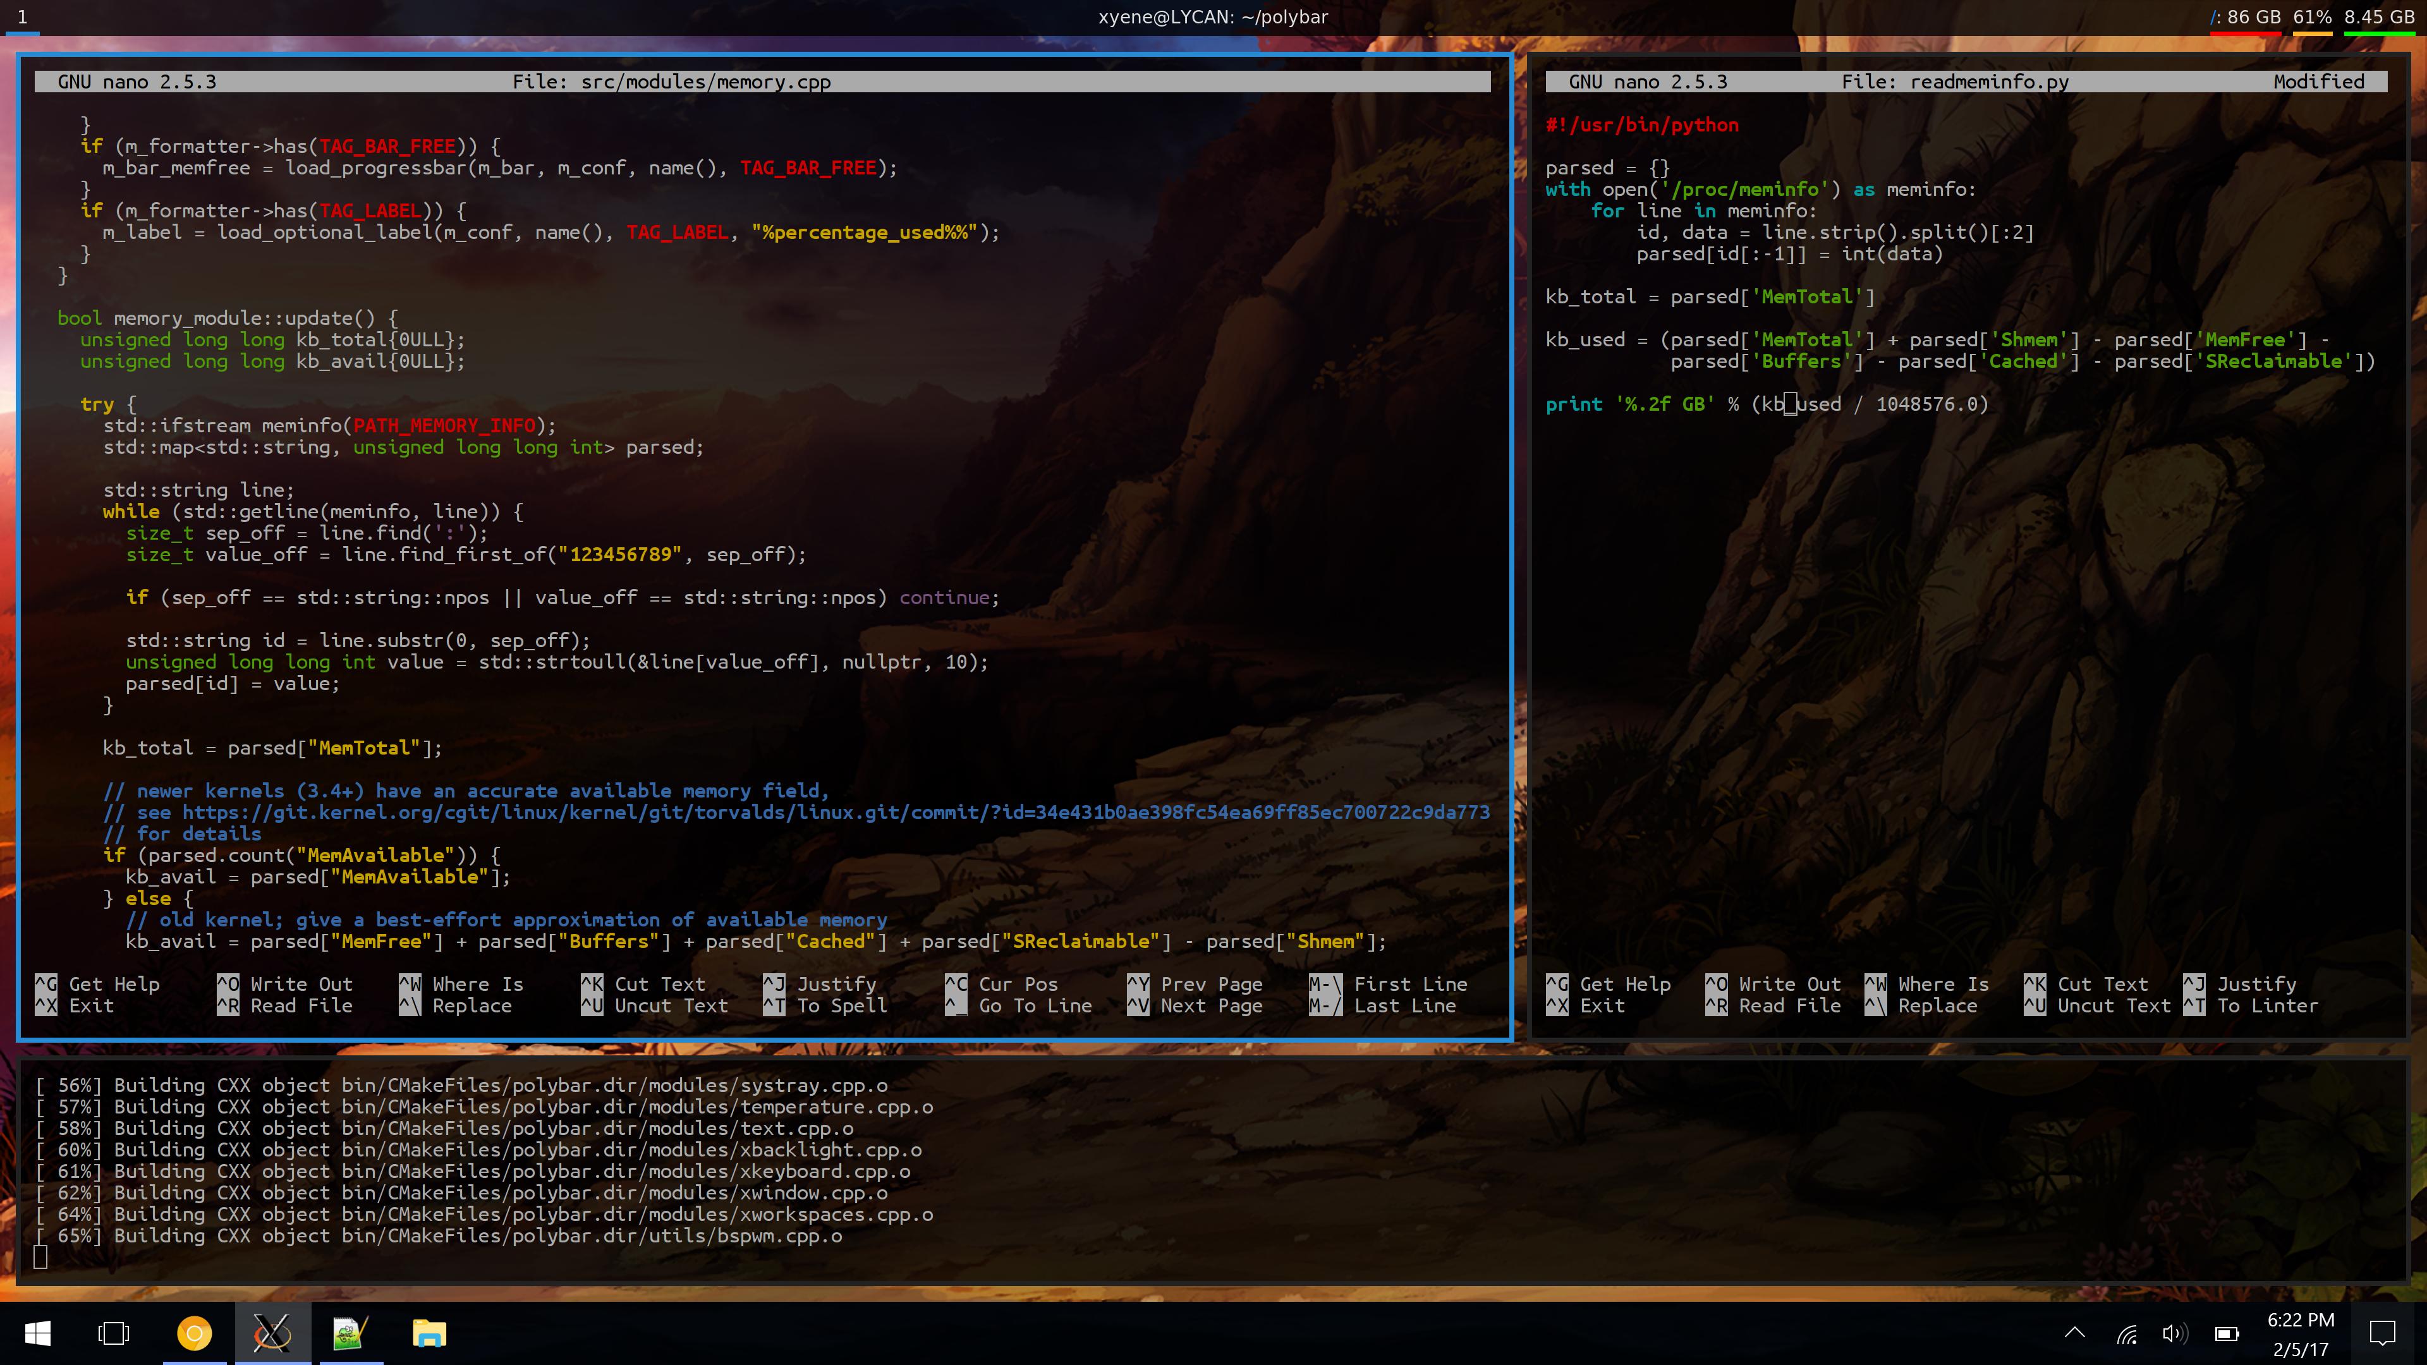This screenshot has width=2427, height=1365.
Task: Click the volume speaker tray icon
Action: click(x=2174, y=1334)
